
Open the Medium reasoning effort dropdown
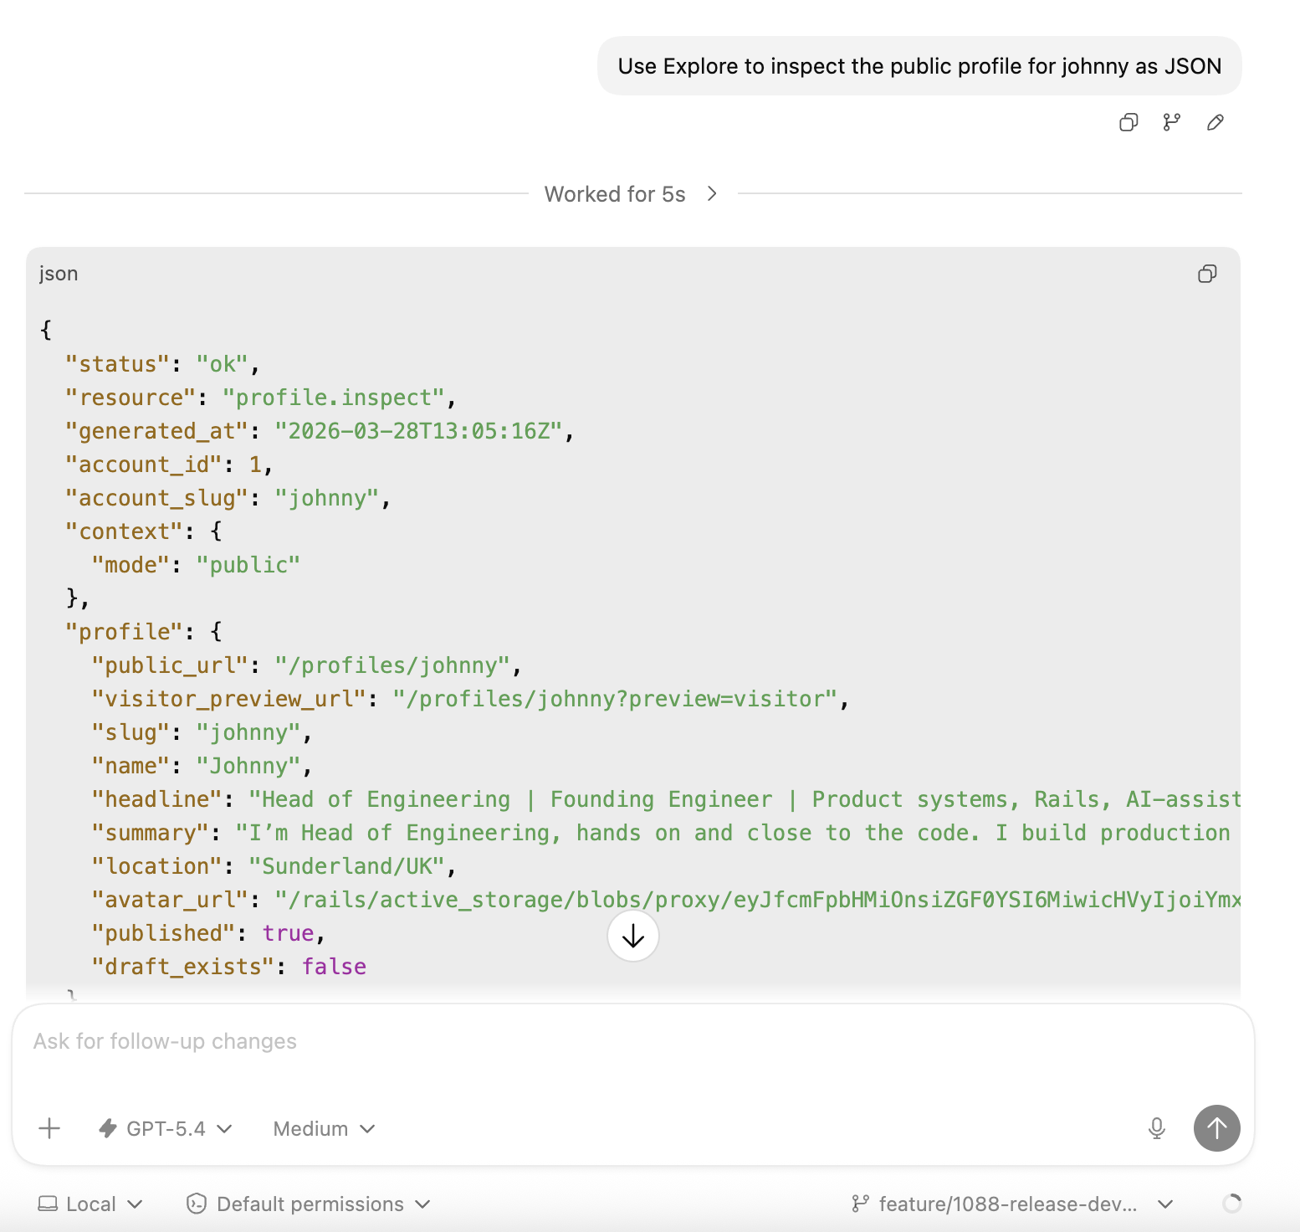(321, 1128)
